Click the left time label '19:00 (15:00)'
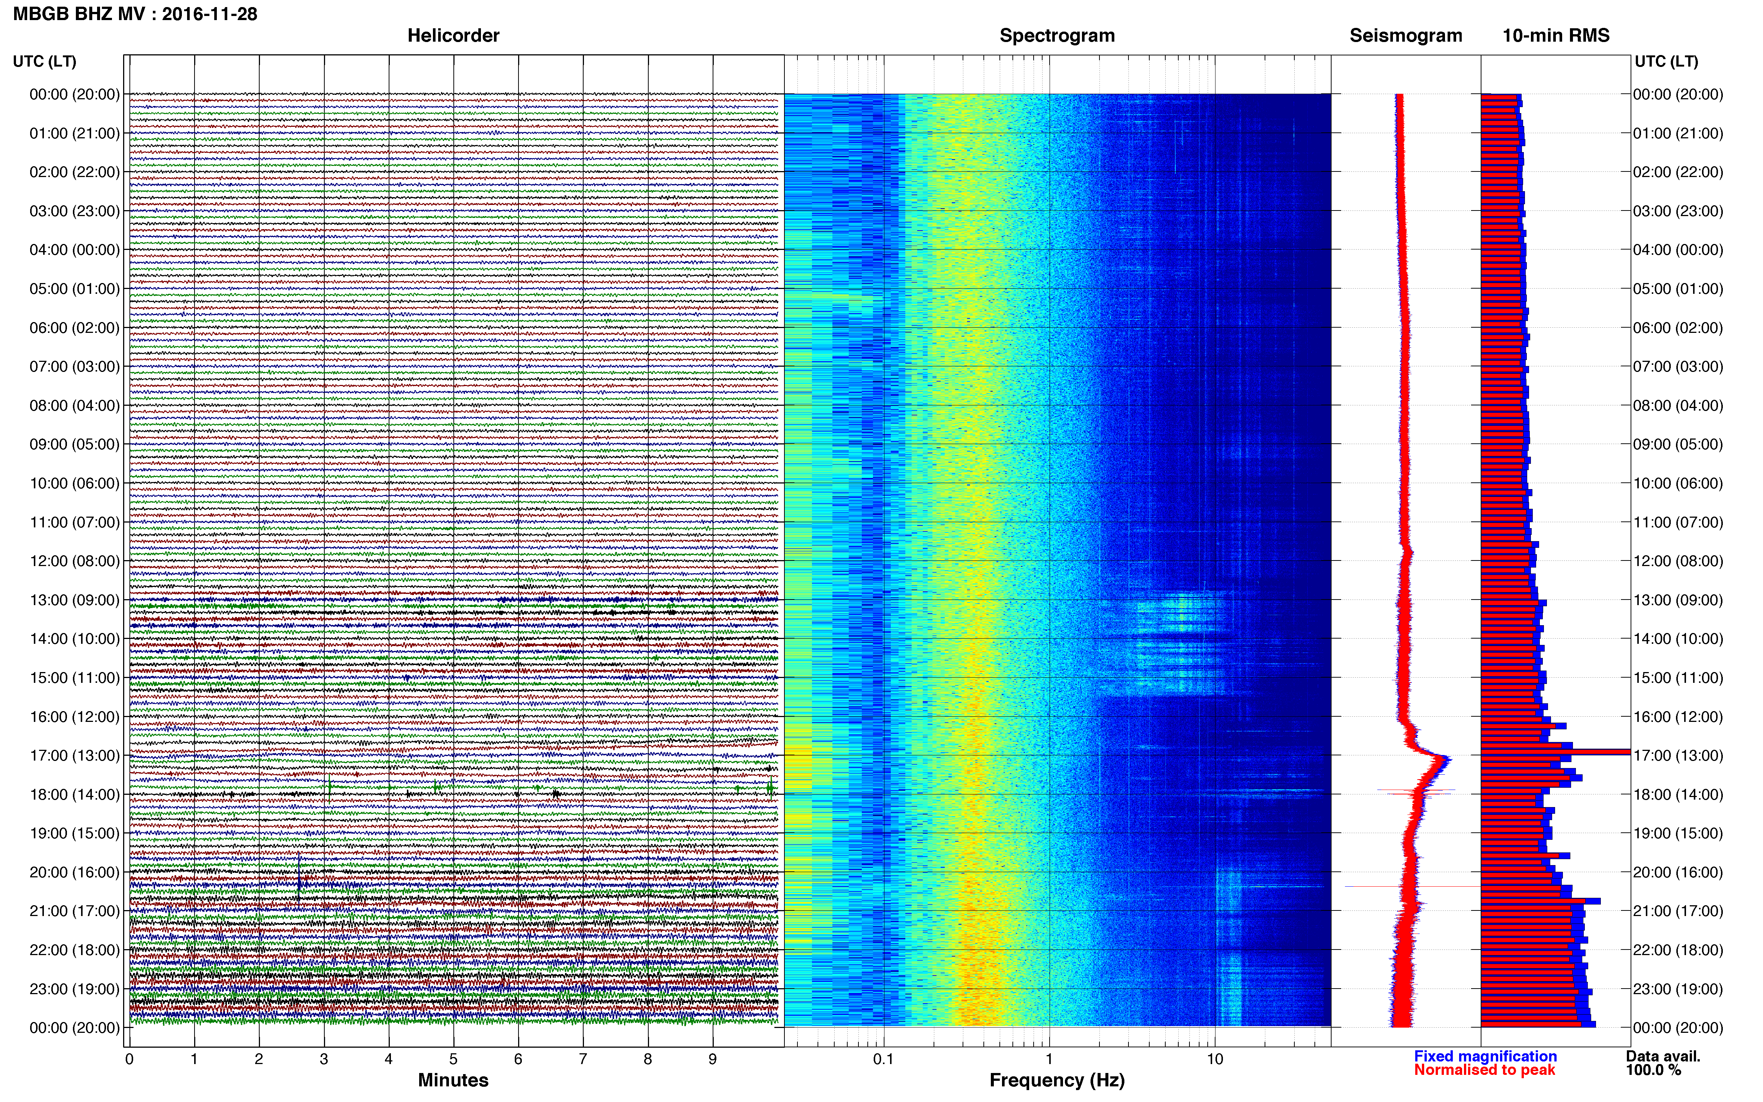This screenshot has height=1102, width=1763. 74,833
